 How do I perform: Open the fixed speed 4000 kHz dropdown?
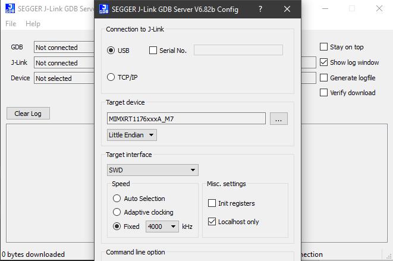(x=162, y=227)
